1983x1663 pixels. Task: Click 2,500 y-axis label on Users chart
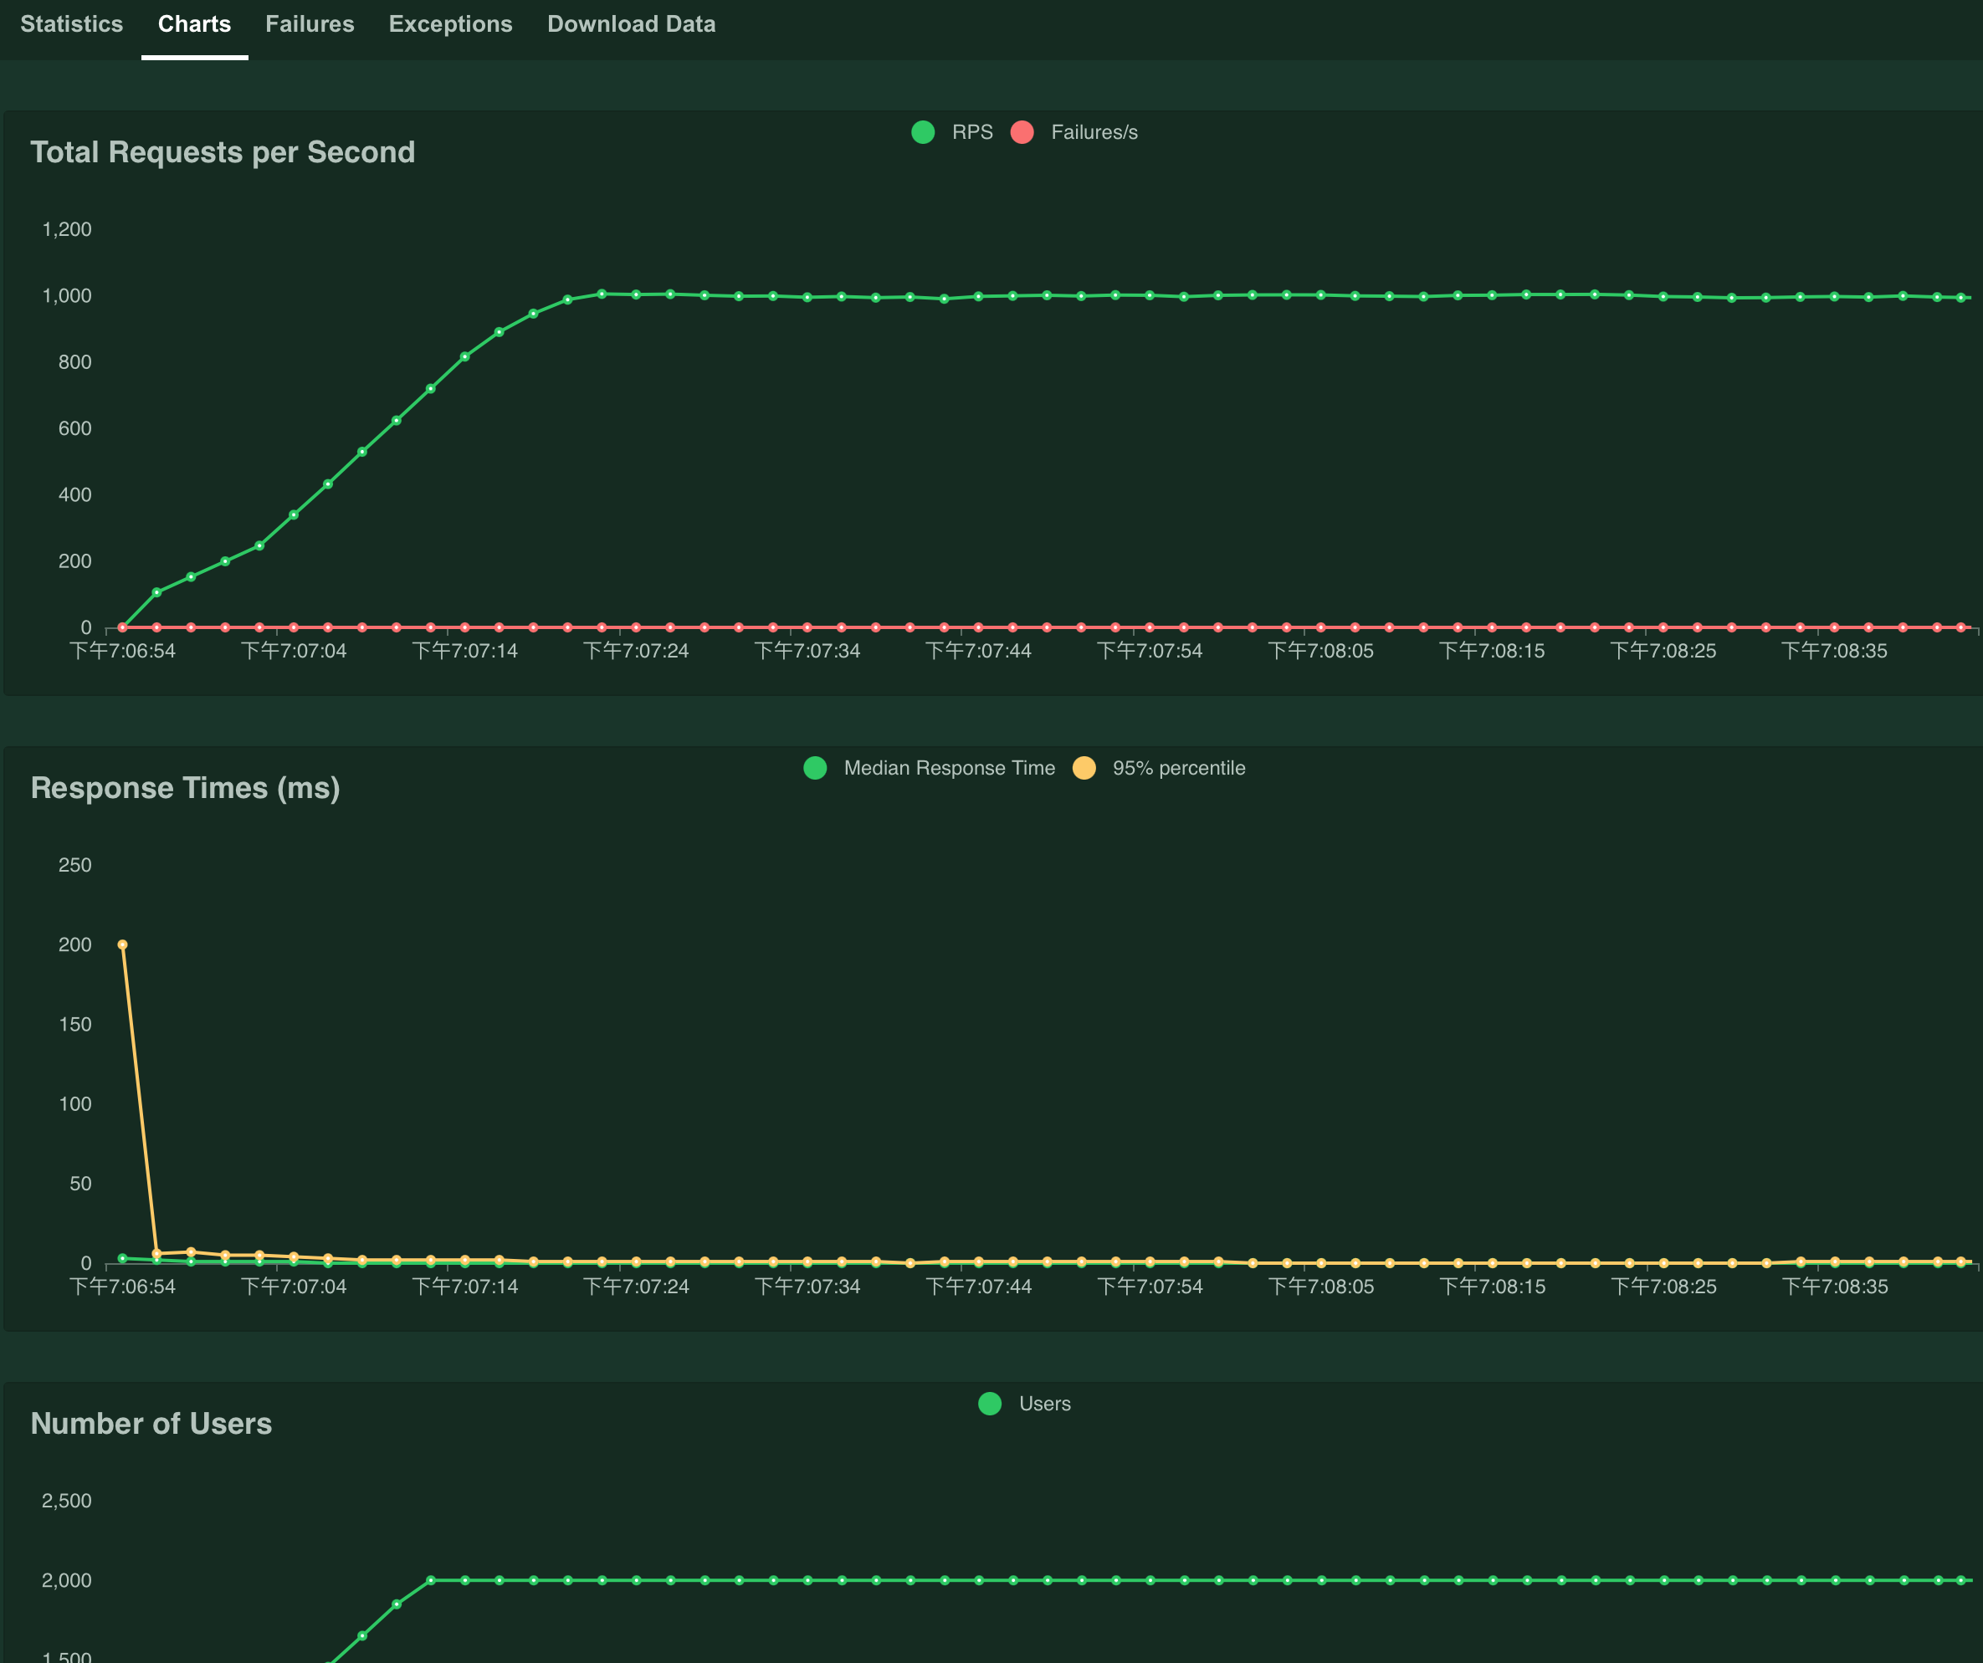coord(67,1501)
